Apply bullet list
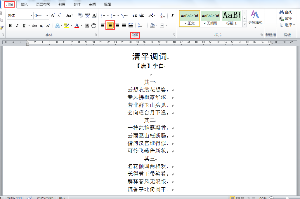The height and width of the screenshot is (199, 300). pyautogui.click(x=103, y=15)
